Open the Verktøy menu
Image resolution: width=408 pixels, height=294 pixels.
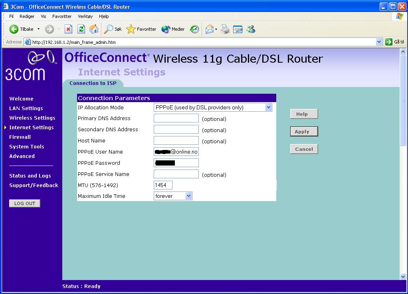coord(85,16)
